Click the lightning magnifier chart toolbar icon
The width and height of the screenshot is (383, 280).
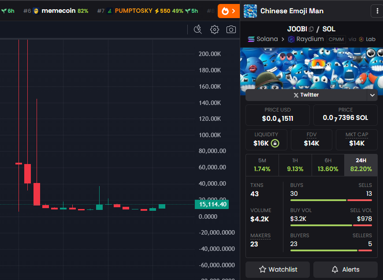[x=197, y=30]
